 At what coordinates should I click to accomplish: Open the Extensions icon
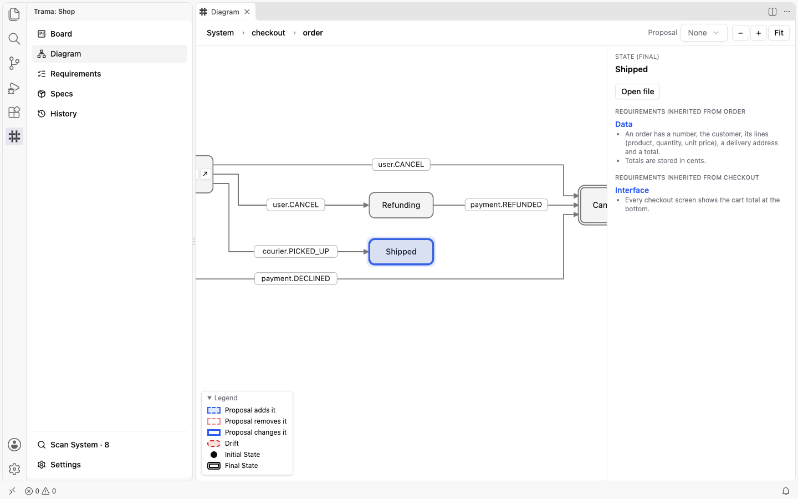14,112
